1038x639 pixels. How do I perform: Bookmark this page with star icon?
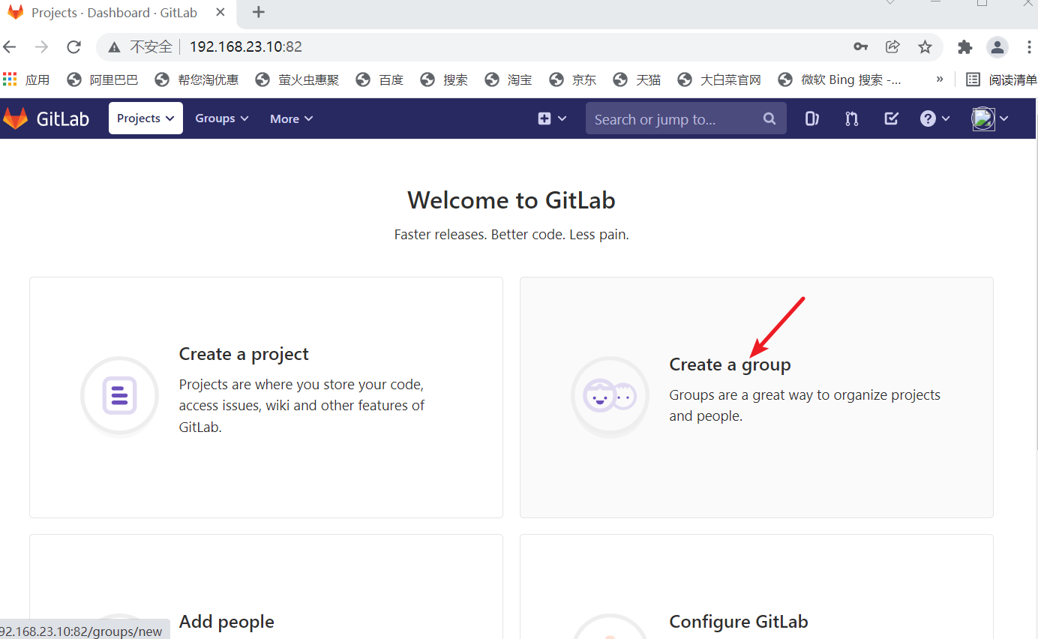click(925, 46)
